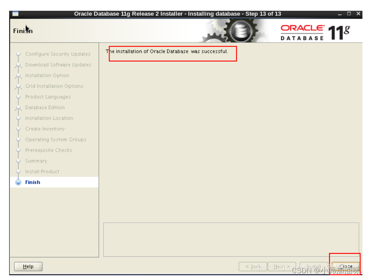This screenshot has height=278, width=366.
Task: Click the blue Finish step indicator circle
Action: click(18, 182)
